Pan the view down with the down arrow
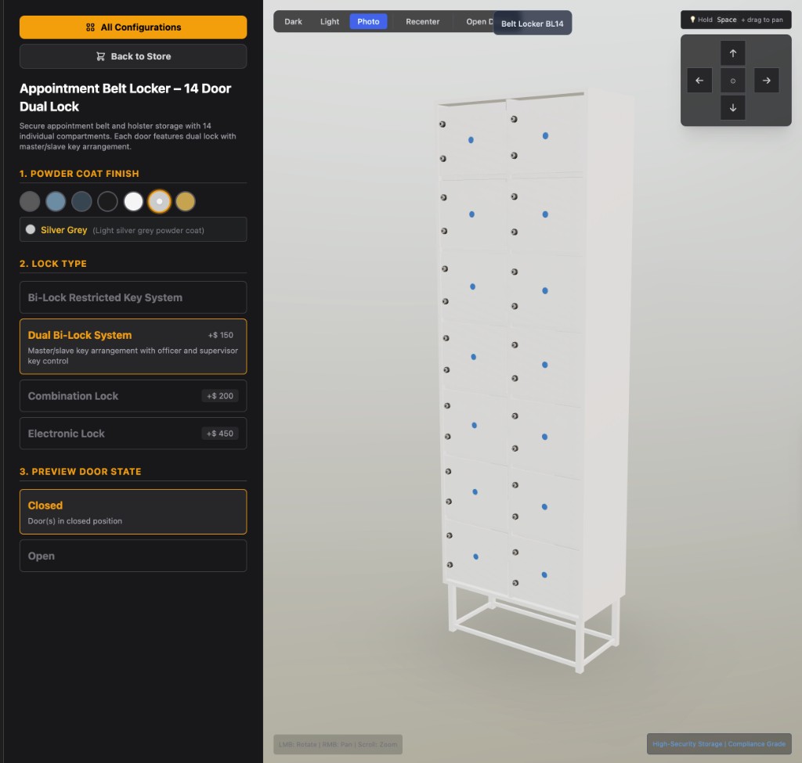The width and height of the screenshot is (802, 763). tap(732, 108)
